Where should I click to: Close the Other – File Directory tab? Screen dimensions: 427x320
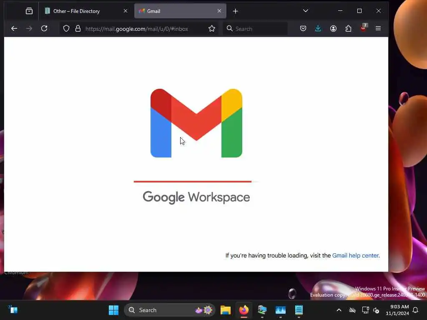pyautogui.click(x=126, y=11)
